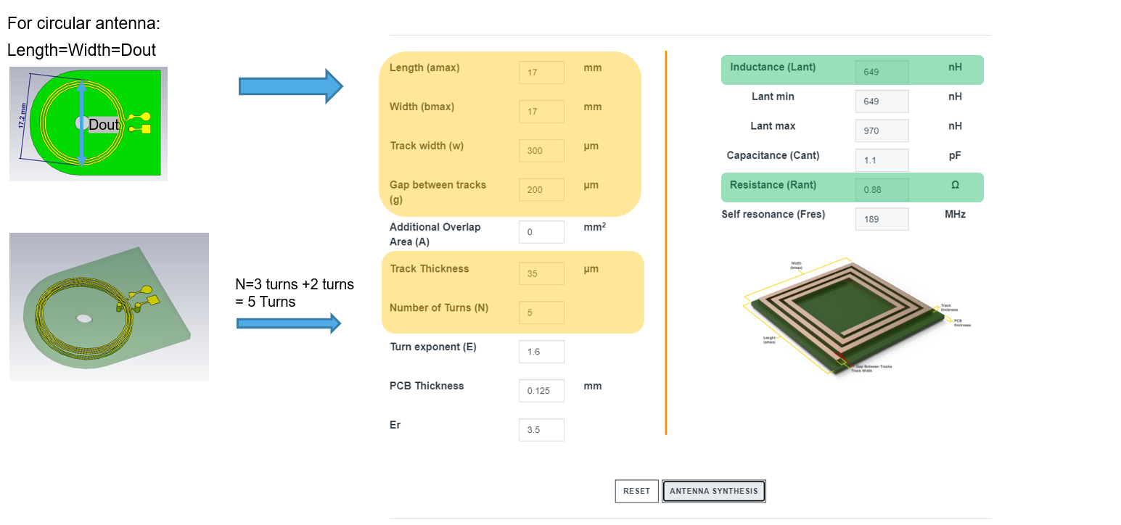Click the circular antenna PCB thumbnail
The image size is (1121, 525).
[87, 123]
